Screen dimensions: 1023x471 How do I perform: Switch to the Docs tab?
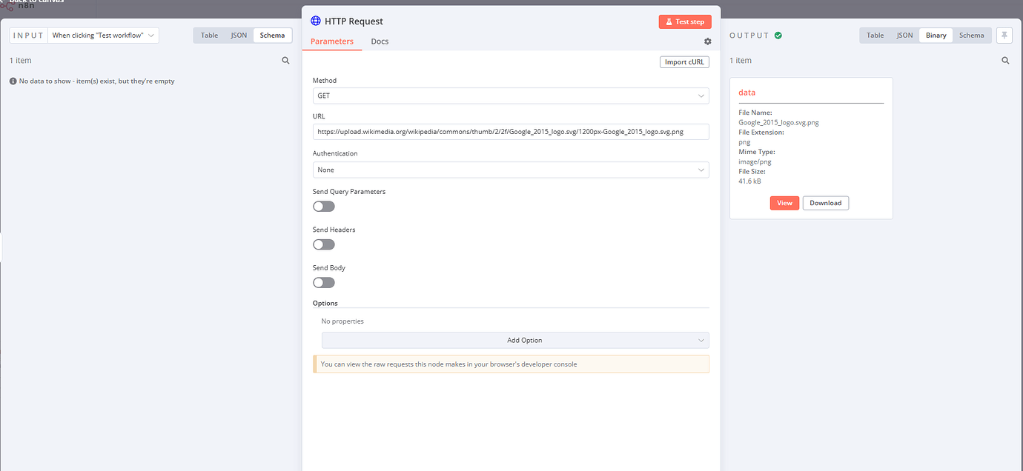tap(380, 41)
